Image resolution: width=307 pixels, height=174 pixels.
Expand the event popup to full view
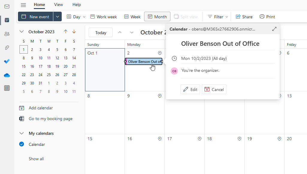274,29
